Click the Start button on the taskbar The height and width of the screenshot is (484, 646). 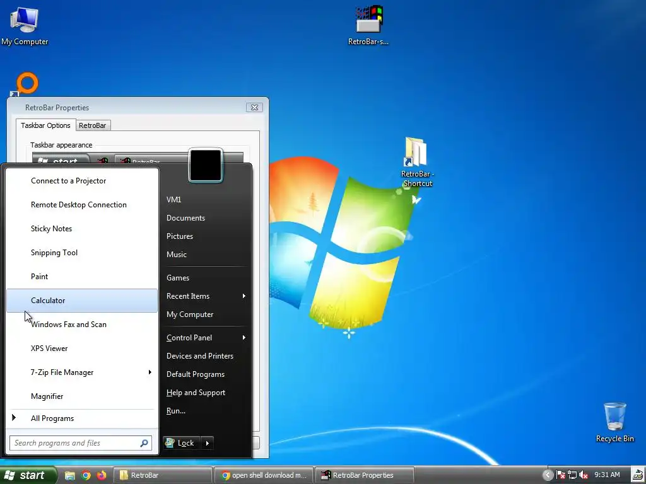click(28, 475)
